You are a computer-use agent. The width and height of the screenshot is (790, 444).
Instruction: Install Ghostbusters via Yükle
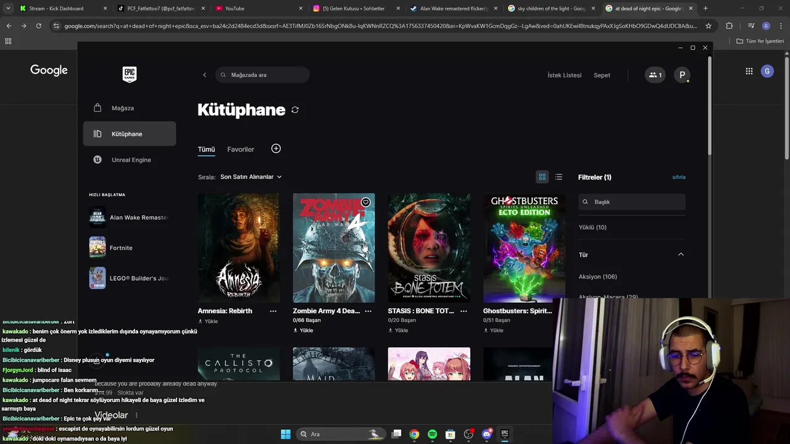493,331
